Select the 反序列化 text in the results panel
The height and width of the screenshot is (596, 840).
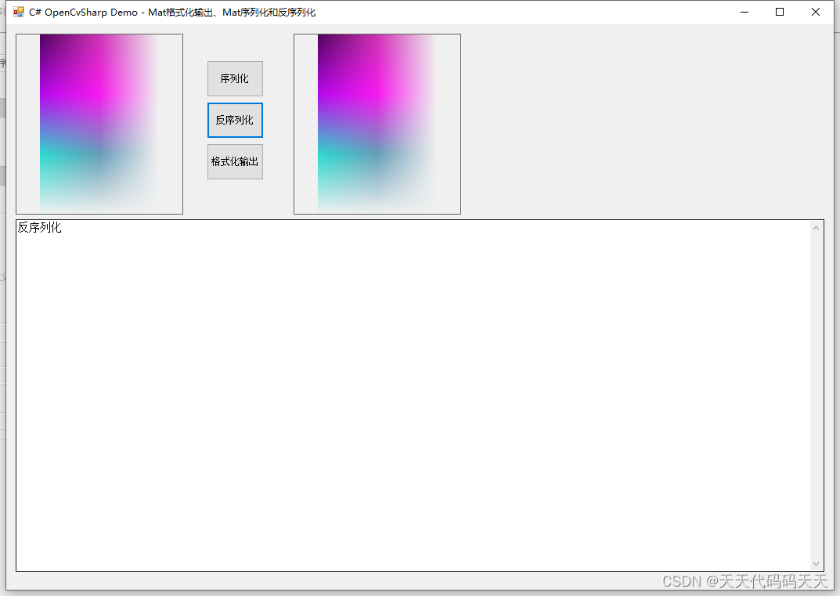pos(39,228)
